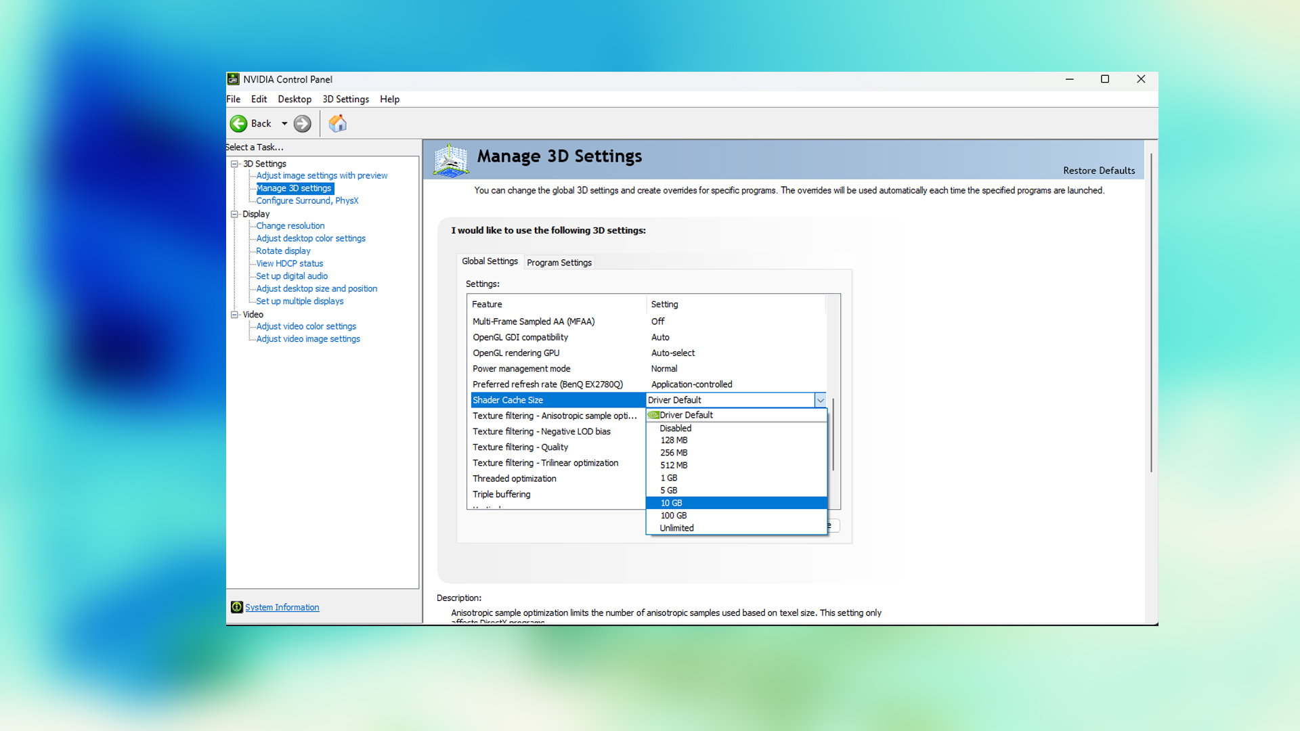Open View HDCP status
Viewport: 1300px width, 731px height.
(290, 263)
